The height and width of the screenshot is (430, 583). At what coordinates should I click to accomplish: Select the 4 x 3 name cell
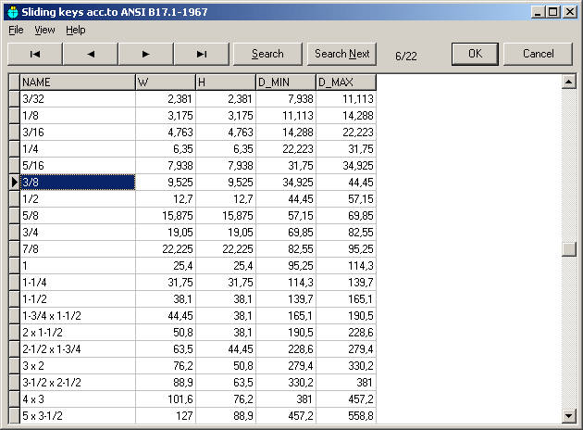[78, 399]
